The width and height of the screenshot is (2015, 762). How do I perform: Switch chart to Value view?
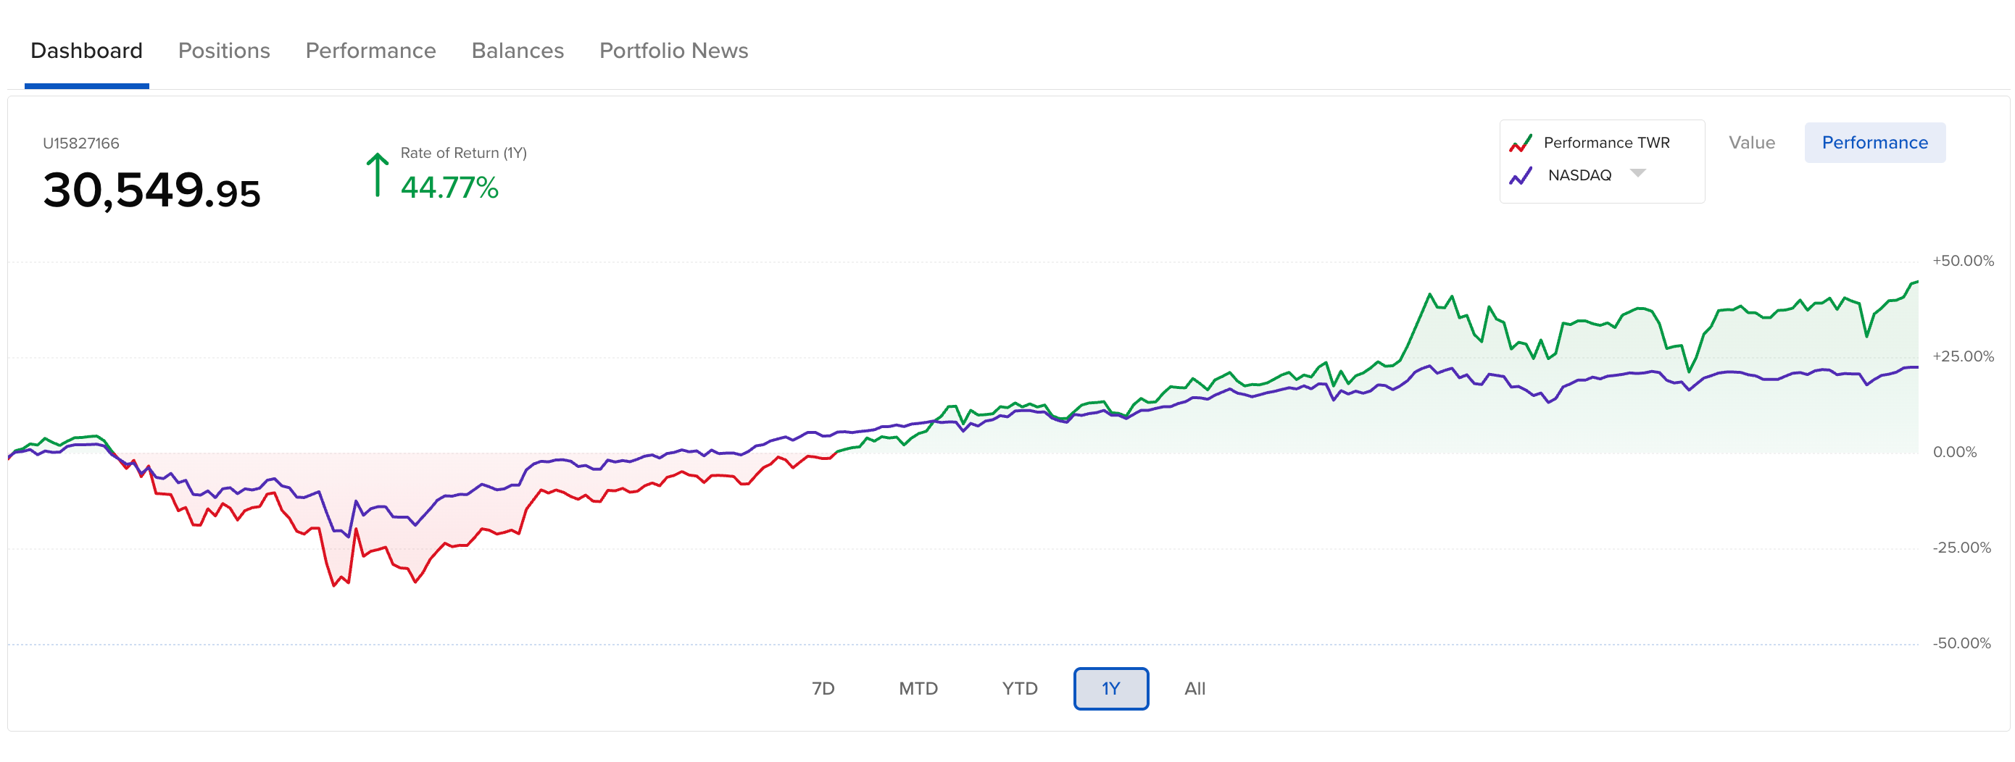[x=1751, y=143]
